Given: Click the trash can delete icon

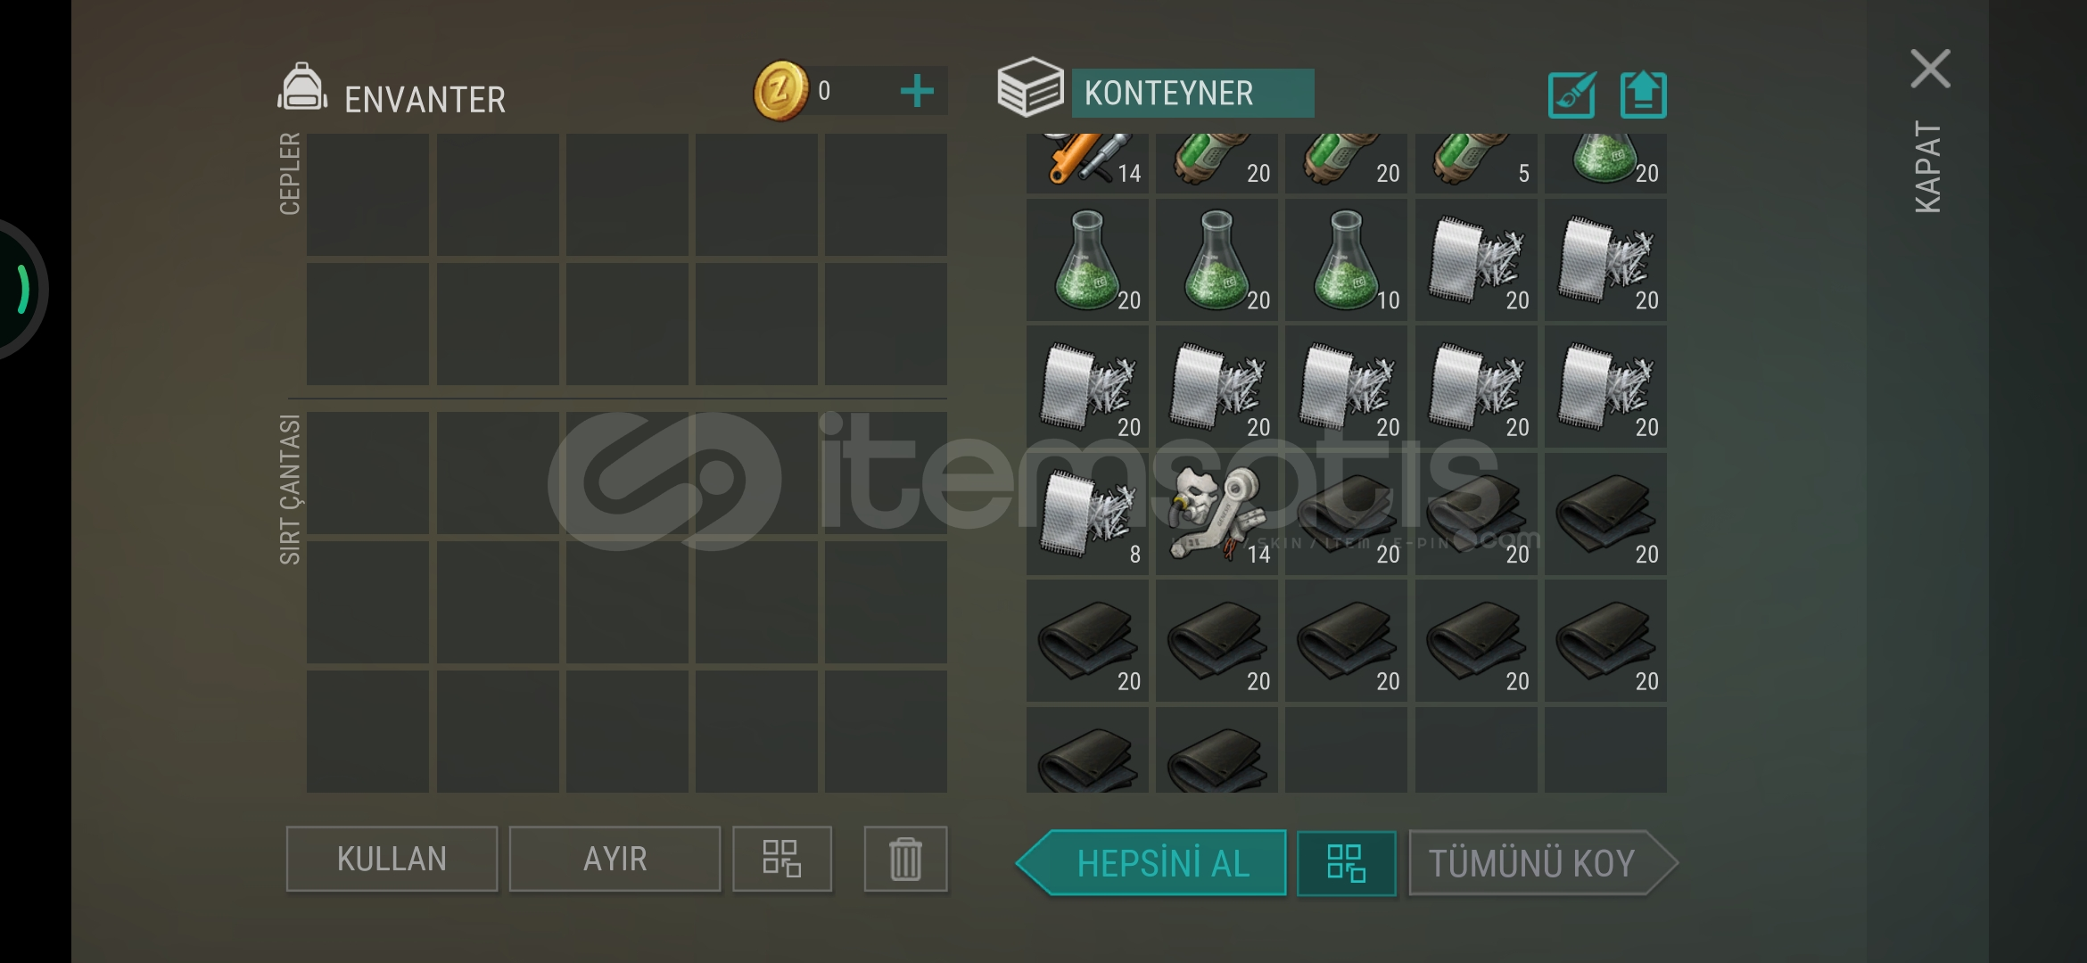Looking at the screenshot, I should pyautogui.click(x=905, y=859).
